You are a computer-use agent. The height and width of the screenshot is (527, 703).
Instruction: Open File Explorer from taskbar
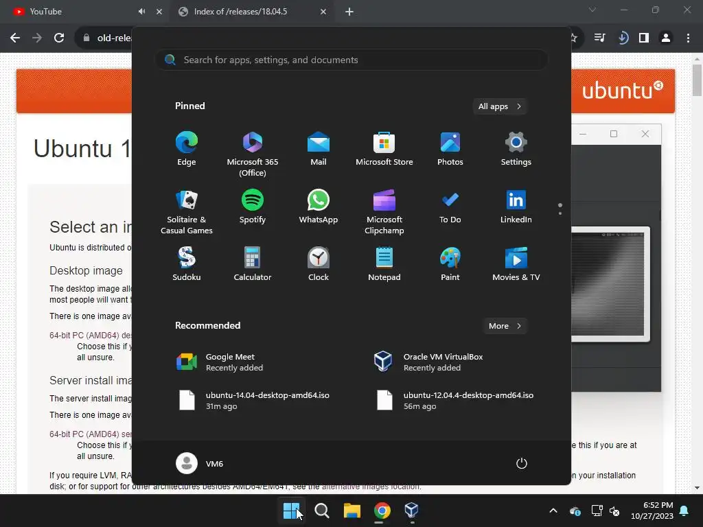click(352, 511)
